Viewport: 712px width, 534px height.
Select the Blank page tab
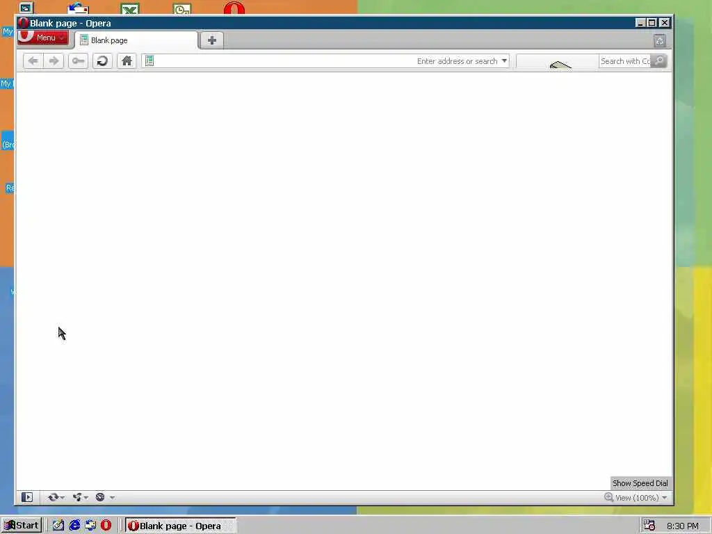pos(136,40)
